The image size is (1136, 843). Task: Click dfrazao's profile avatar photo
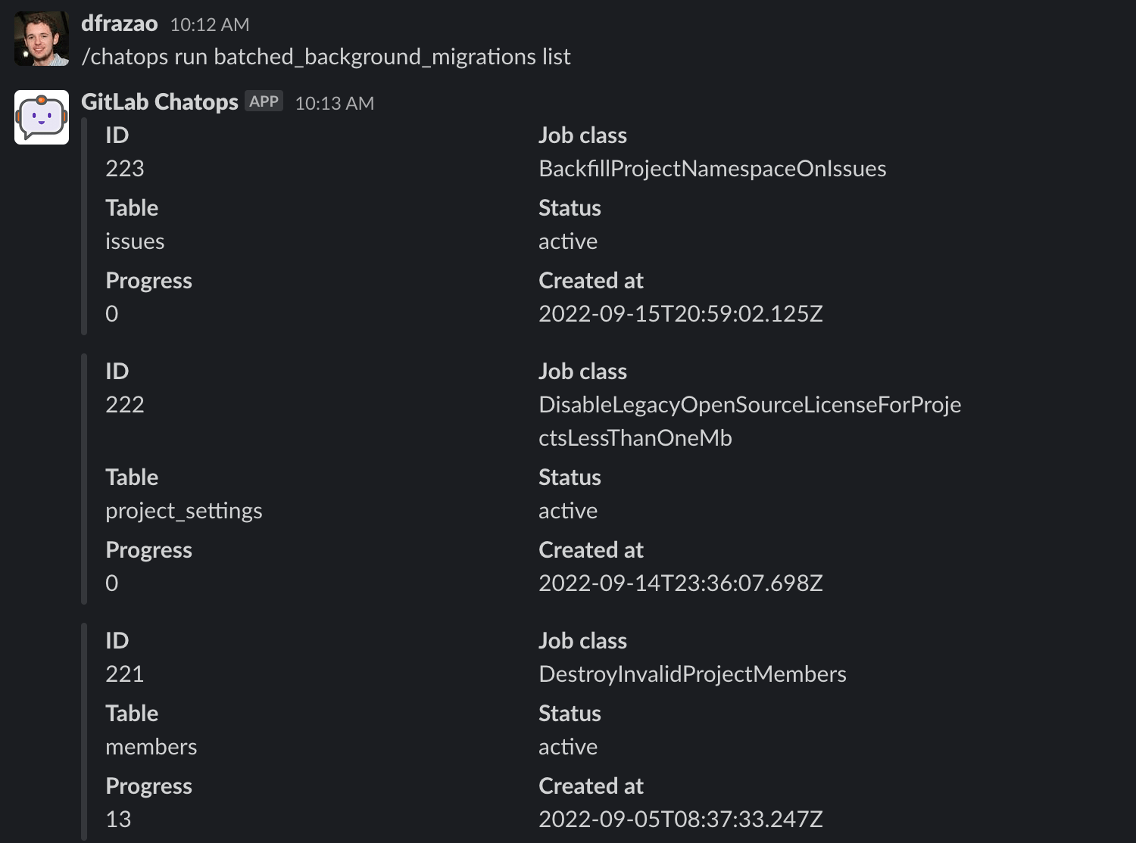[x=42, y=39]
